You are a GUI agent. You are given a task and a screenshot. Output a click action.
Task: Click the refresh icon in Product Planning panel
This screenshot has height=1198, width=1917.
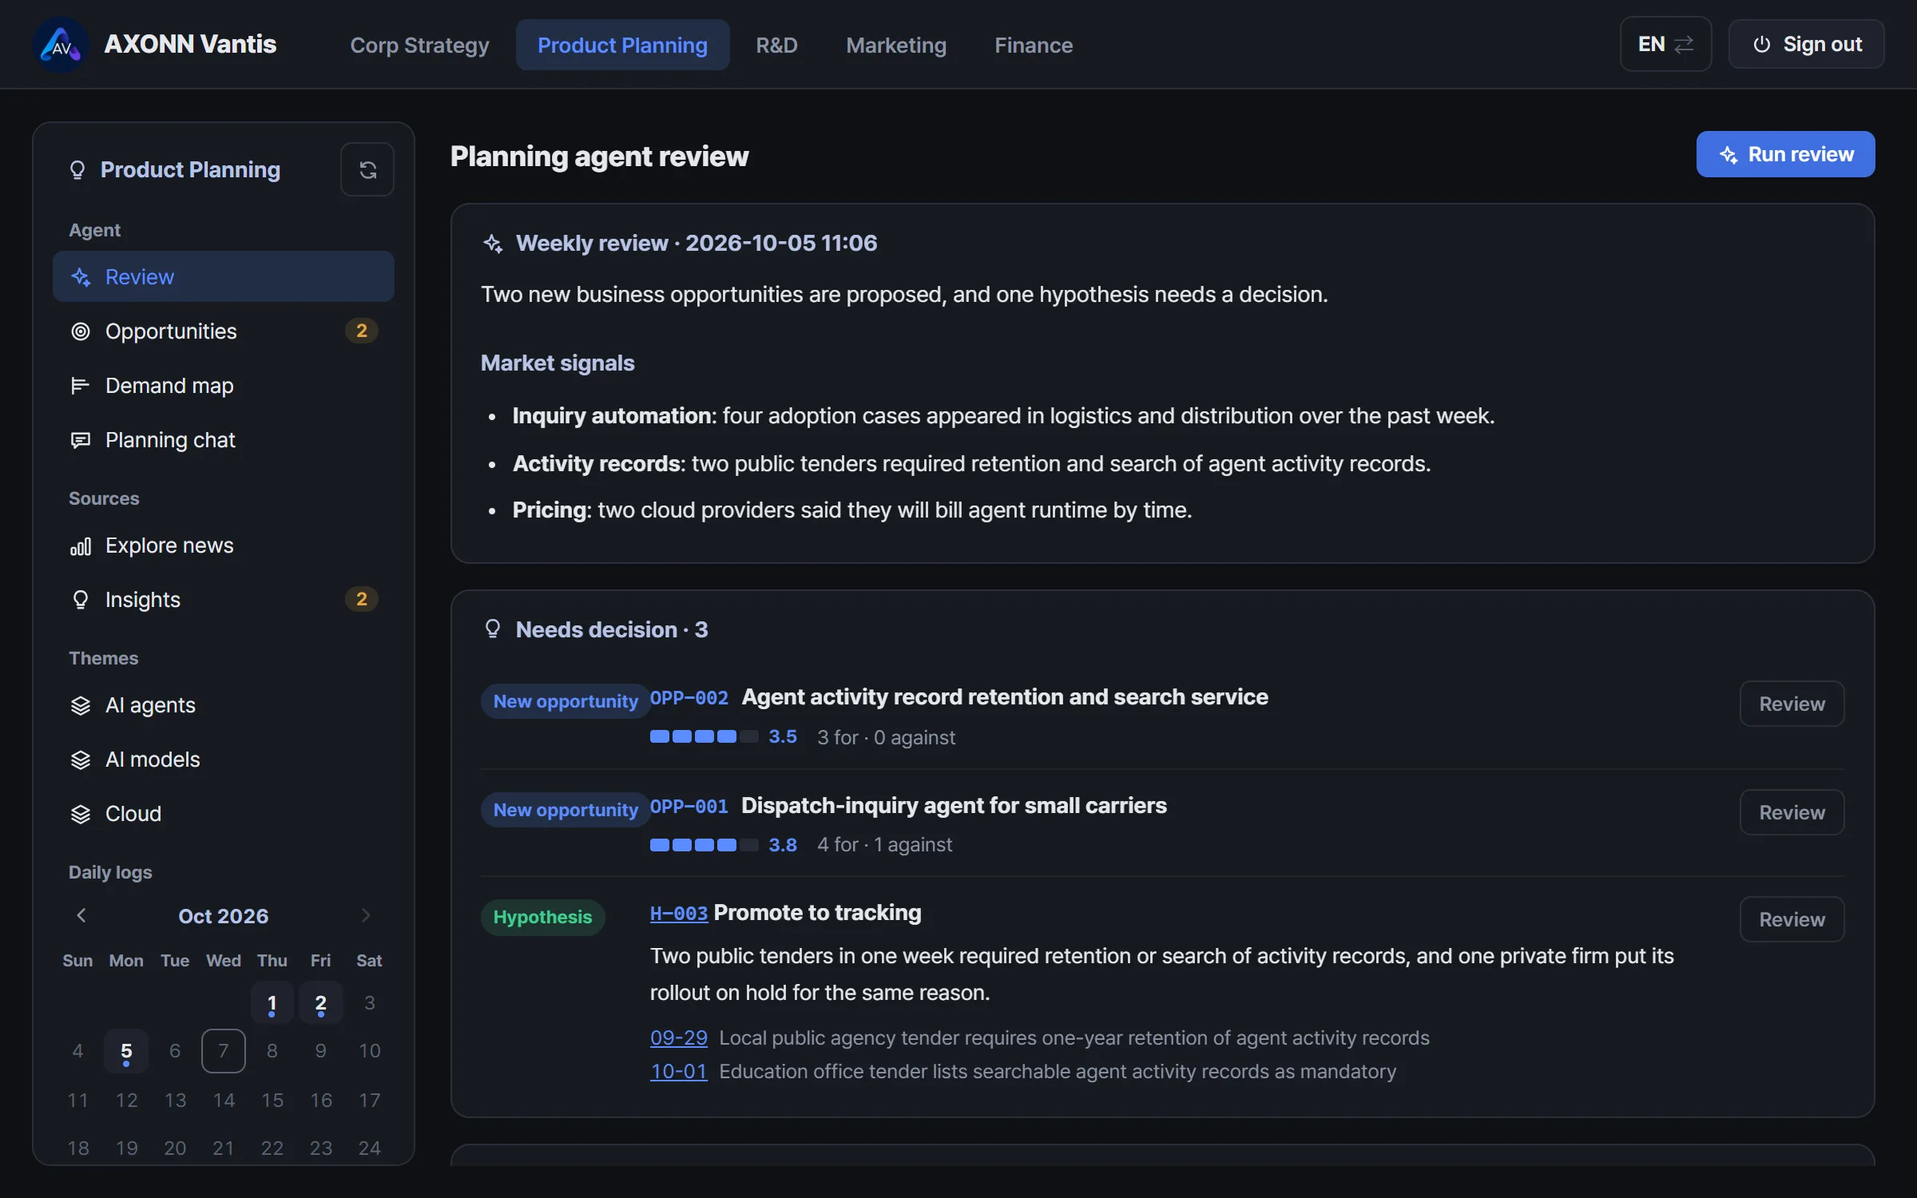367,169
